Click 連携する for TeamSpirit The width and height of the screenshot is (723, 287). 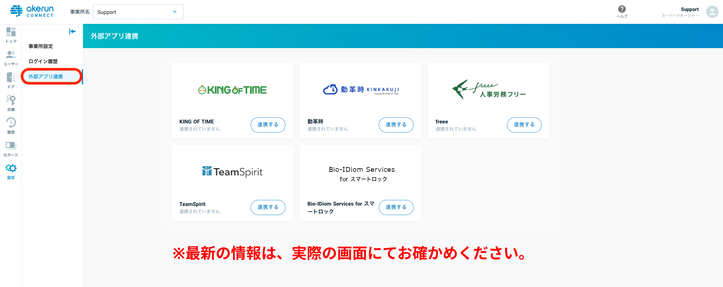(268, 207)
